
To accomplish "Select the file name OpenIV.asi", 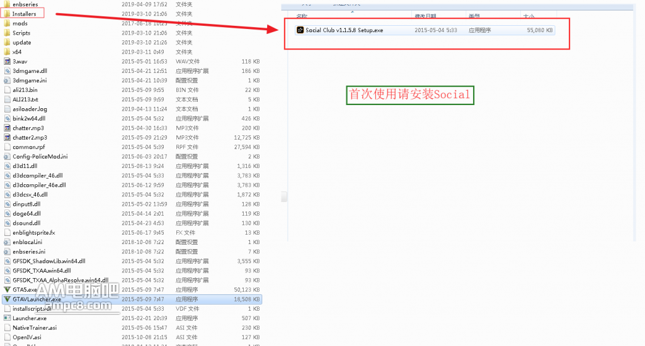I will pyautogui.click(x=26, y=337).
